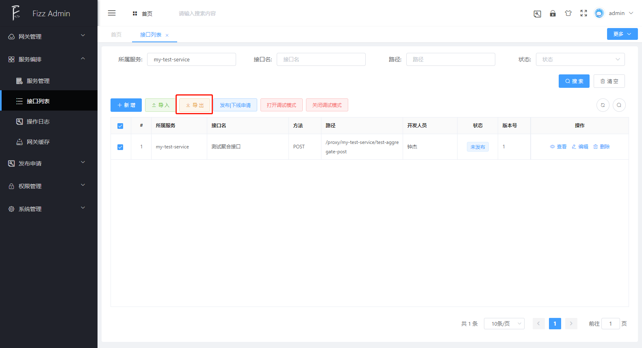The width and height of the screenshot is (642, 348).
Task: Click the 导出 export button
Action: click(195, 105)
